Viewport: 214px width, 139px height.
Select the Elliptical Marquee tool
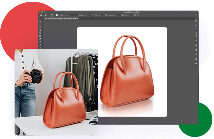click(41, 25)
